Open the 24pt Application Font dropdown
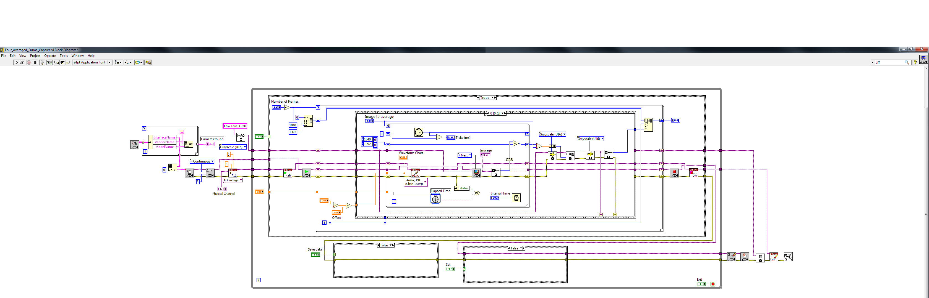 (x=92, y=62)
